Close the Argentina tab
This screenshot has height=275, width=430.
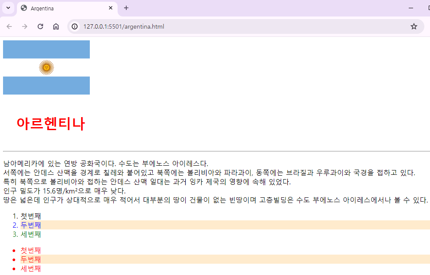coord(111,7)
